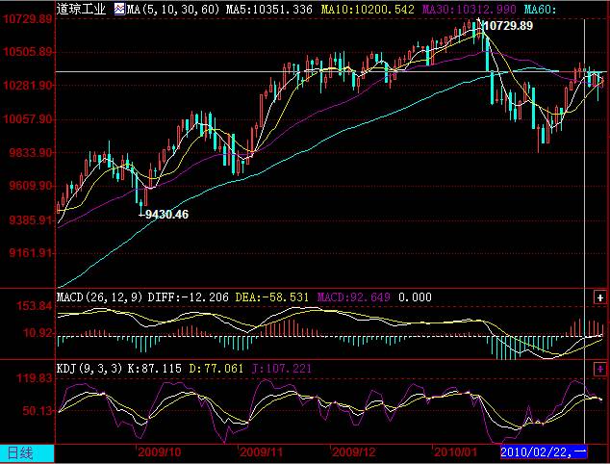Screen dimensions: 610x464
Task: Click the 119.83 KDJ axis label
Action: point(35,378)
